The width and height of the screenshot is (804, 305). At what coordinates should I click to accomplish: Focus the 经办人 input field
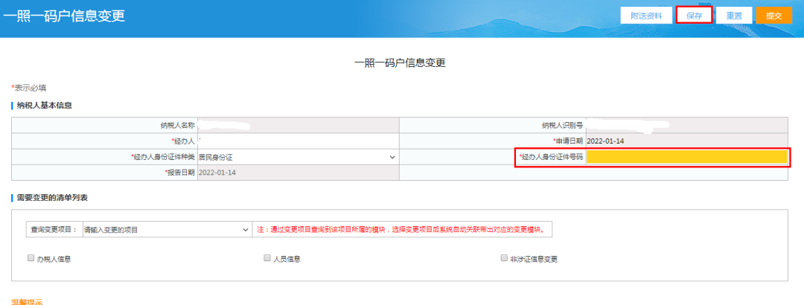coord(297,141)
